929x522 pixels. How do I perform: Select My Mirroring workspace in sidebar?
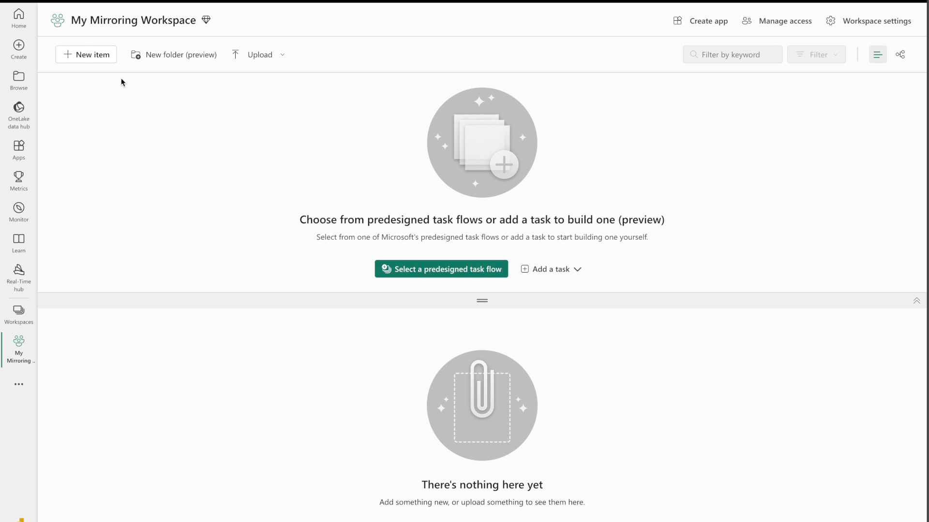[19, 349]
